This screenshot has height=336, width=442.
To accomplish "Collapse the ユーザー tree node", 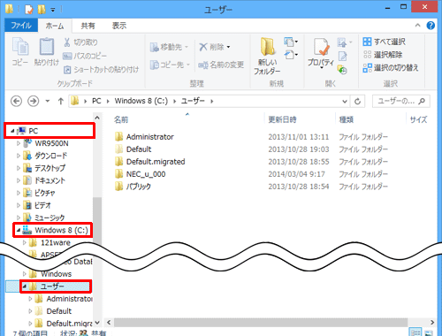I will pyautogui.click(x=25, y=286).
